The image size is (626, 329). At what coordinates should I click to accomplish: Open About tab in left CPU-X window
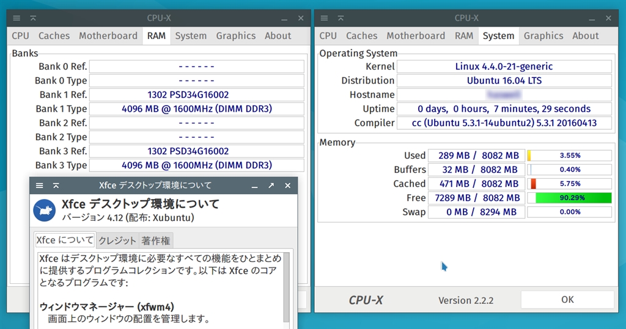pyautogui.click(x=278, y=36)
